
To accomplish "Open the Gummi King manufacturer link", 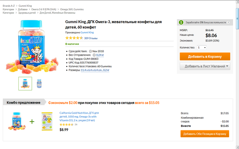I will (x=87, y=33).
